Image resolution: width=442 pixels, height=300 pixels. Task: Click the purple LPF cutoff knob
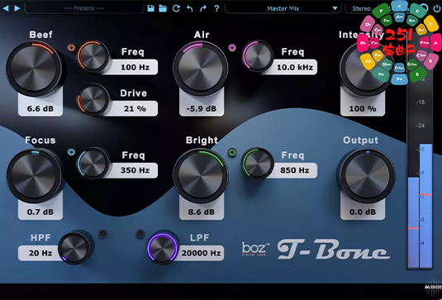point(163,248)
